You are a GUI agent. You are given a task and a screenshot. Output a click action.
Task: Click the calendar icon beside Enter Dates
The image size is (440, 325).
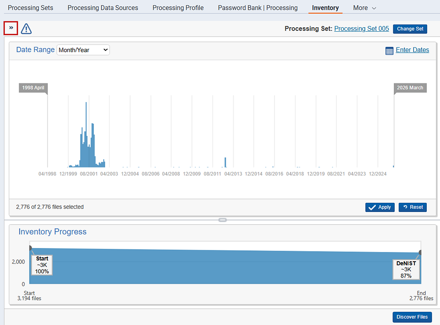coord(389,51)
